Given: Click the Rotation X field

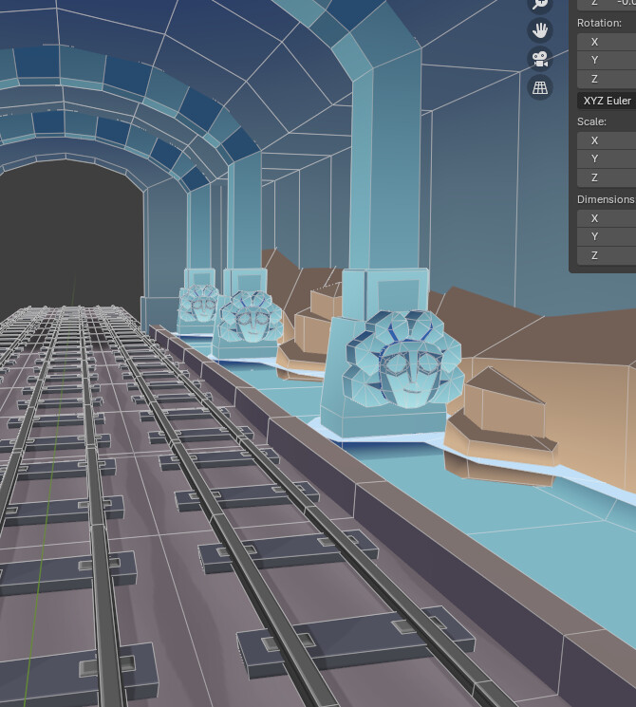Looking at the screenshot, I should click(607, 42).
